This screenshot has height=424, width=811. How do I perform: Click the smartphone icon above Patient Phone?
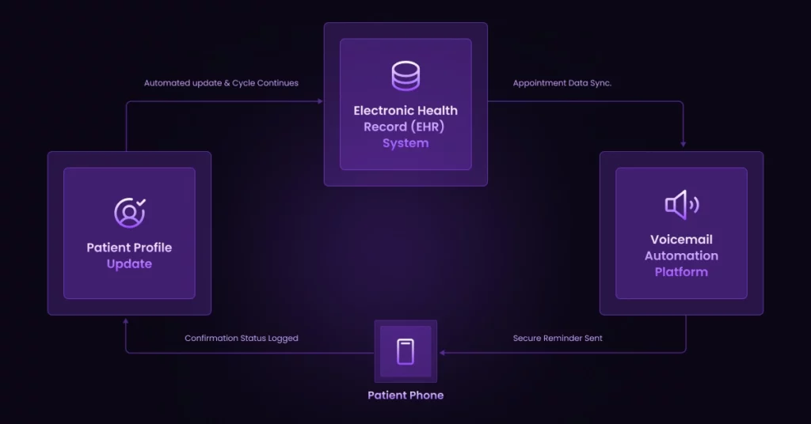coord(405,352)
